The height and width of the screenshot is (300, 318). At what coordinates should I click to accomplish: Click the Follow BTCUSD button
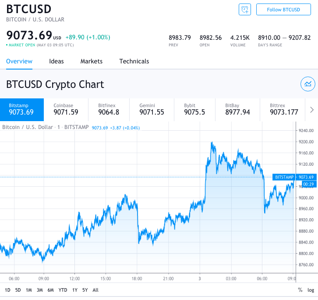283,10
